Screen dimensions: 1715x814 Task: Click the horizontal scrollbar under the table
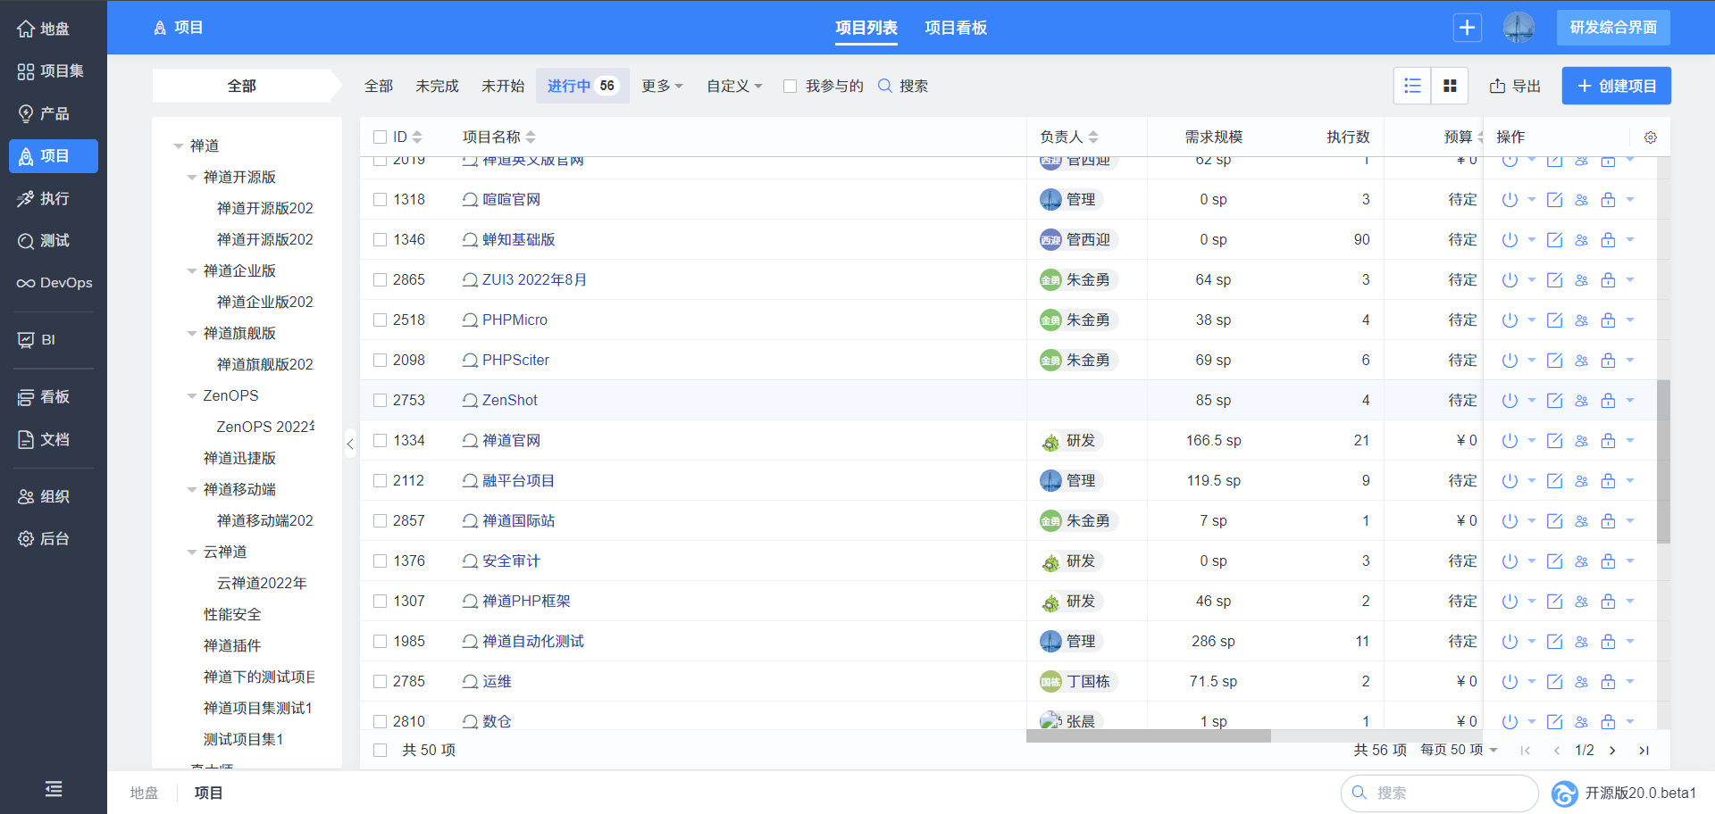point(1148,736)
